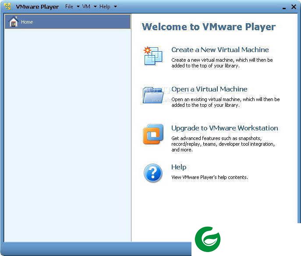Select the Home entry in the library

tap(67, 22)
